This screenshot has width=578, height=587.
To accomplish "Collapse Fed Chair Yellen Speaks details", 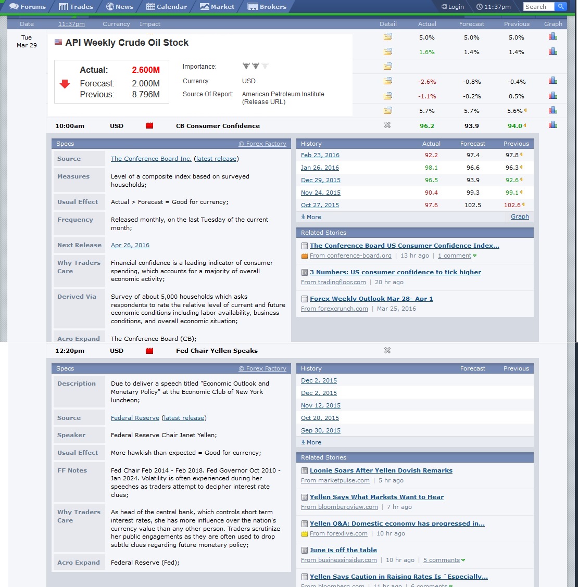I will coord(387,350).
